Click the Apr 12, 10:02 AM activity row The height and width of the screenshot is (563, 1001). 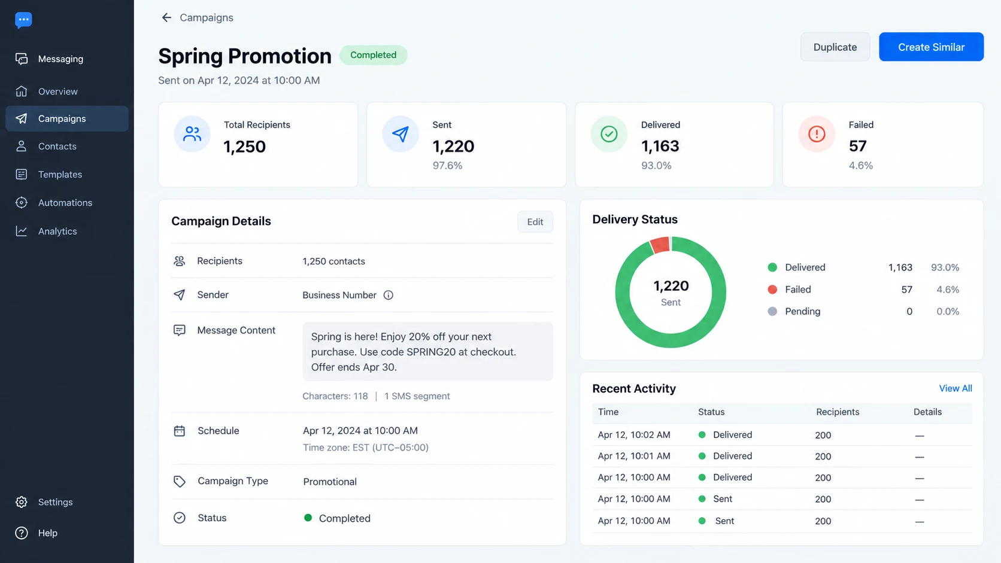pos(782,435)
